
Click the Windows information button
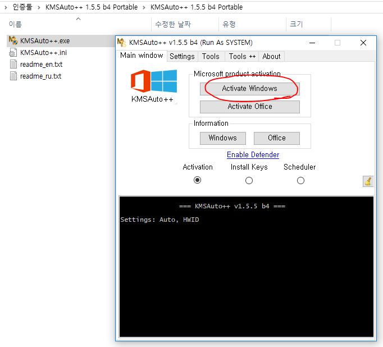click(x=223, y=138)
